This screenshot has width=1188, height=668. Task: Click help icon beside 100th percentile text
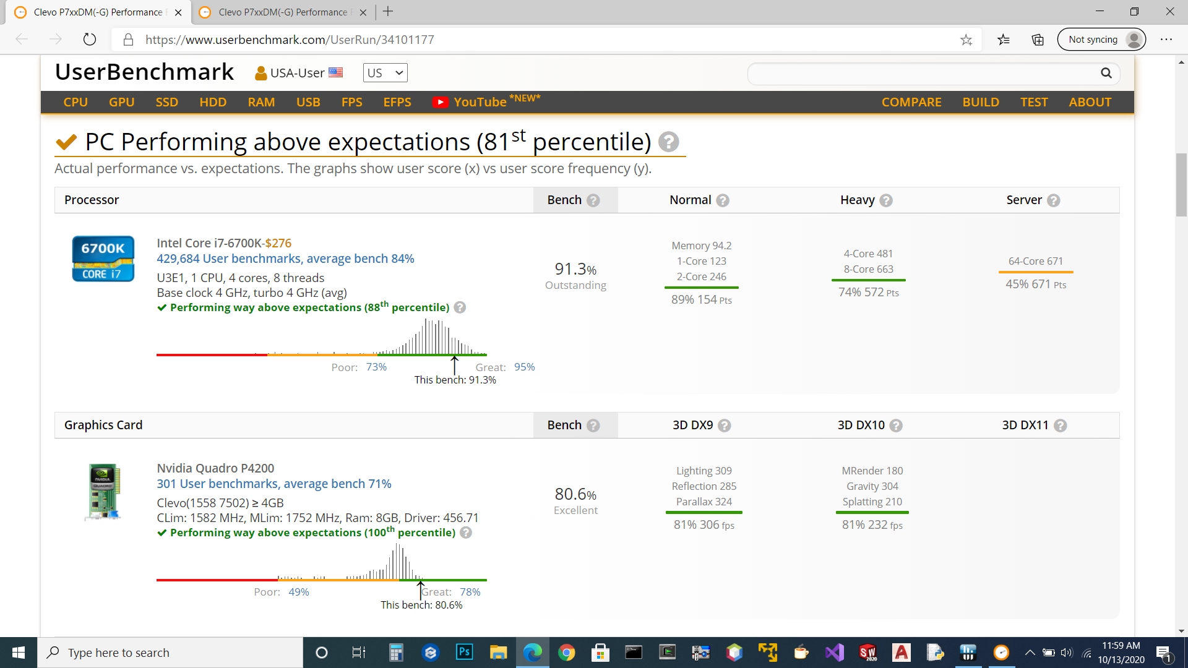point(466,533)
